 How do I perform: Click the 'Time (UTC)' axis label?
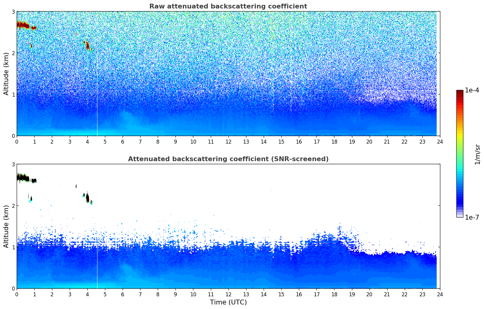click(228, 302)
